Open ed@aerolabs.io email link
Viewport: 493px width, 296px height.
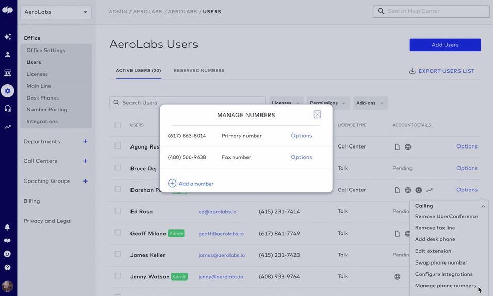217,212
